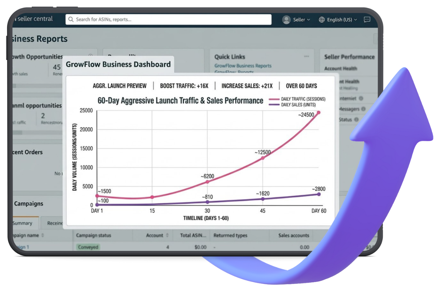Click the Seller avatar icon
The width and height of the screenshot is (439, 290).
point(286,19)
